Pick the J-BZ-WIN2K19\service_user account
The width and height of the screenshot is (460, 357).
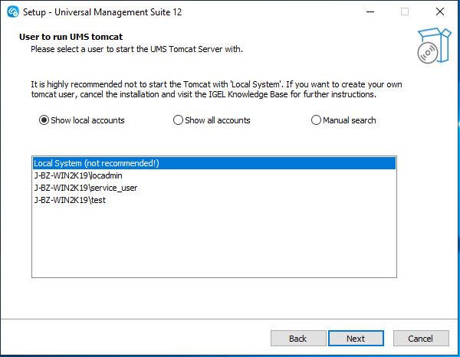click(x=85, y=188)
